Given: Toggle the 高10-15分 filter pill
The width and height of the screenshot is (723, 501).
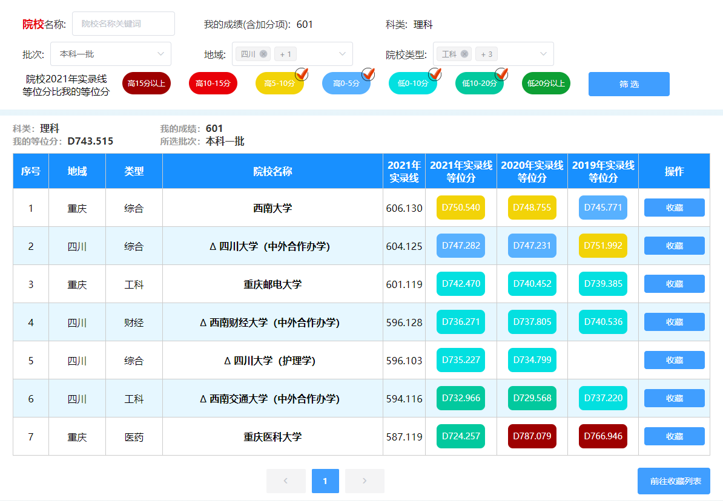Looking at the screenshot, I should tap(213, 83).
